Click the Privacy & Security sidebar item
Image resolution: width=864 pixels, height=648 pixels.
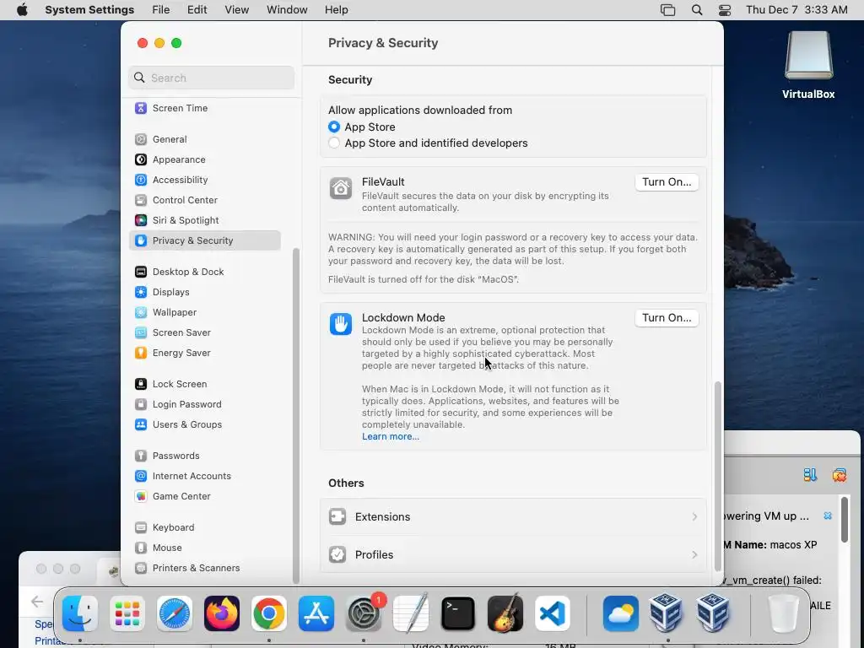tap(204, 240)
